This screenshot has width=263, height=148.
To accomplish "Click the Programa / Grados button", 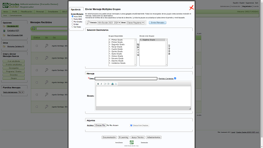I will [14, 72].
